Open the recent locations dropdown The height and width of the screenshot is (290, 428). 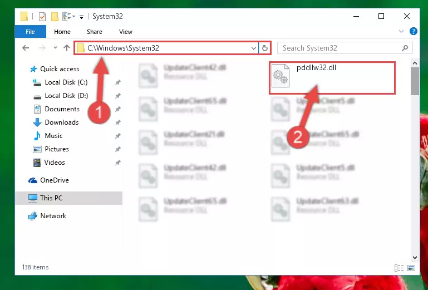coord(55,48)
